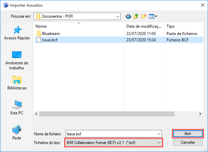This screenshot has height=152, width=208.
Task: Click the scroll right arrow
Action: (x=200, y=114)
